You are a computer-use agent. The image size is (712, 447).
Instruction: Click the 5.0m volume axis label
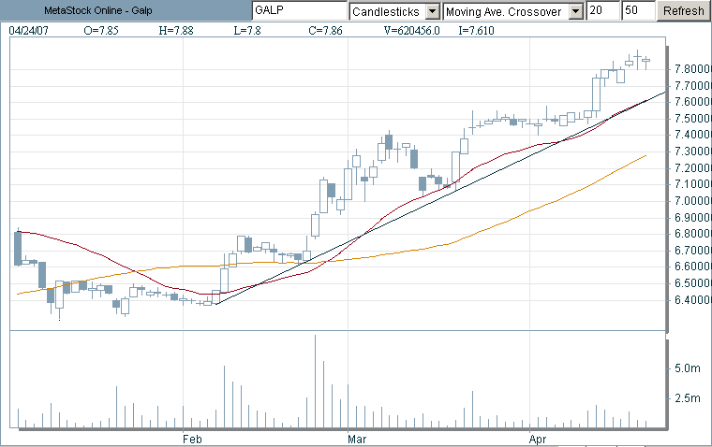pyautogui.click(x=688, y=368)
